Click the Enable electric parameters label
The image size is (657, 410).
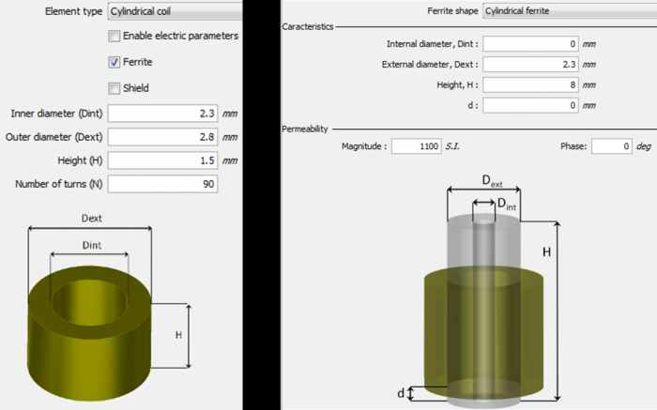click(x=180, y=36)
